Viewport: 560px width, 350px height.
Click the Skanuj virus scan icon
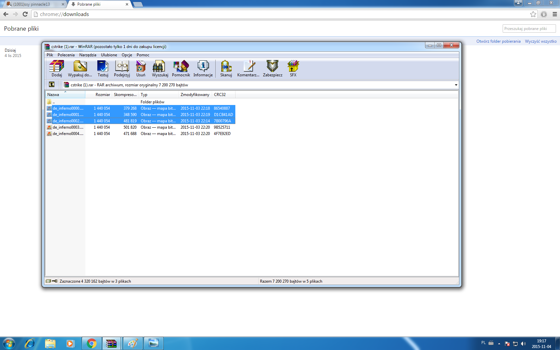[226, 69]
